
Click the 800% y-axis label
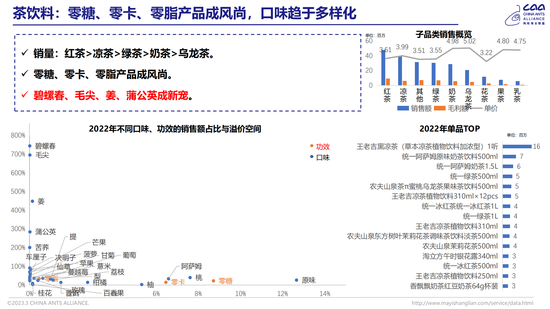click(18, 135)
